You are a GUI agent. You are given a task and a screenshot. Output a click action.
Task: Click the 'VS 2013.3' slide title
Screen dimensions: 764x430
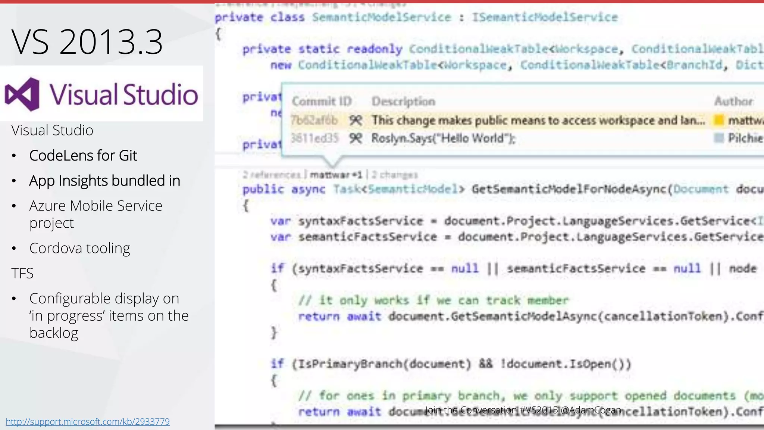pyautogui.click(x=87, y=41)
